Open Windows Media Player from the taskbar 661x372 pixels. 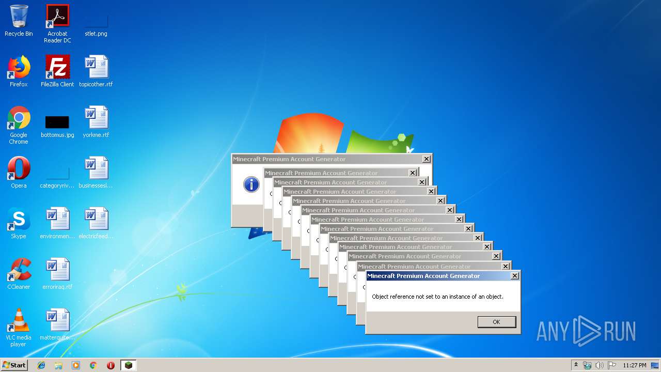[x=76, y=365]
